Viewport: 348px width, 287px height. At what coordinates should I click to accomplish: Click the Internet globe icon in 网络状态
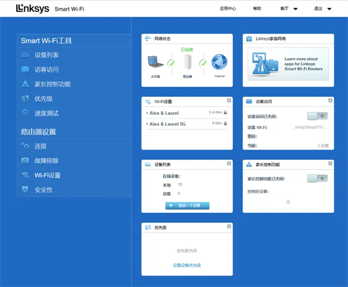(219, 63)
